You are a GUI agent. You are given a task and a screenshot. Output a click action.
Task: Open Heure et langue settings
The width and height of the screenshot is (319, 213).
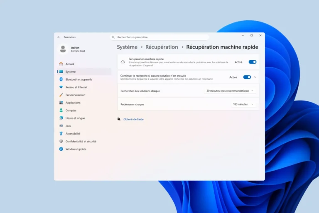[75, 118]
